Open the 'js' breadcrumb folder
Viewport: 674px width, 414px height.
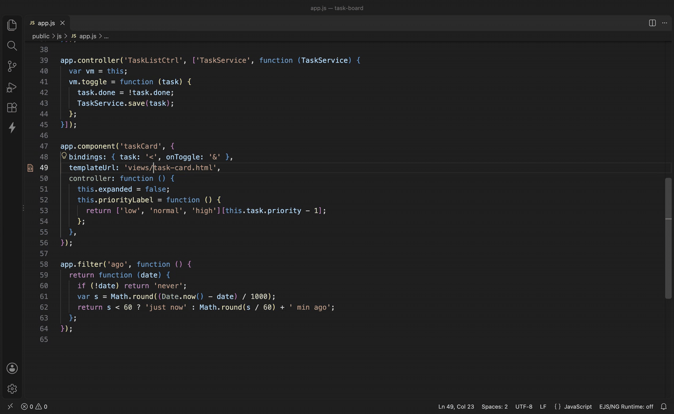click(x=60, y=36)
